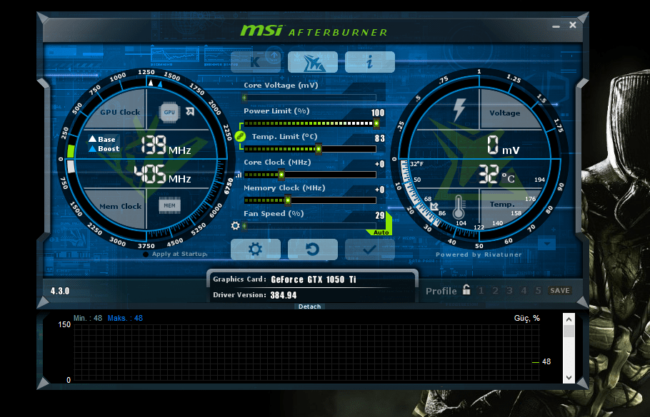Apply settings with the checkmark button

click(x=370, y=249)
